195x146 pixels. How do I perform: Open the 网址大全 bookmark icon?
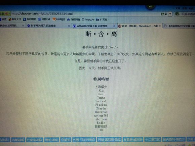coord(10,19)
